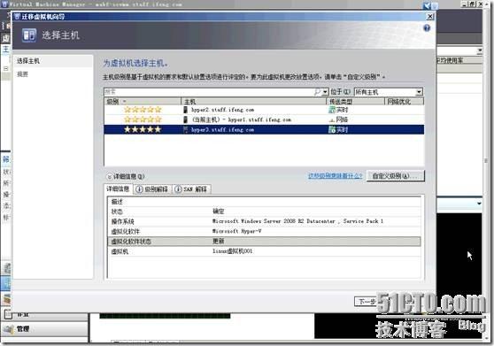Click the help question mark icon

pyautogui.click(x=427, y=28)
